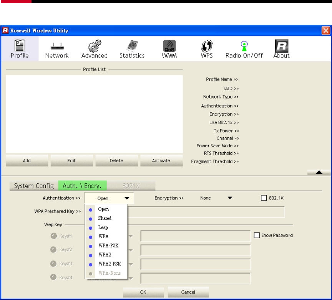Click the Add profile button
Viewport: 332px width, 300px height.
[x=27, y=161]
